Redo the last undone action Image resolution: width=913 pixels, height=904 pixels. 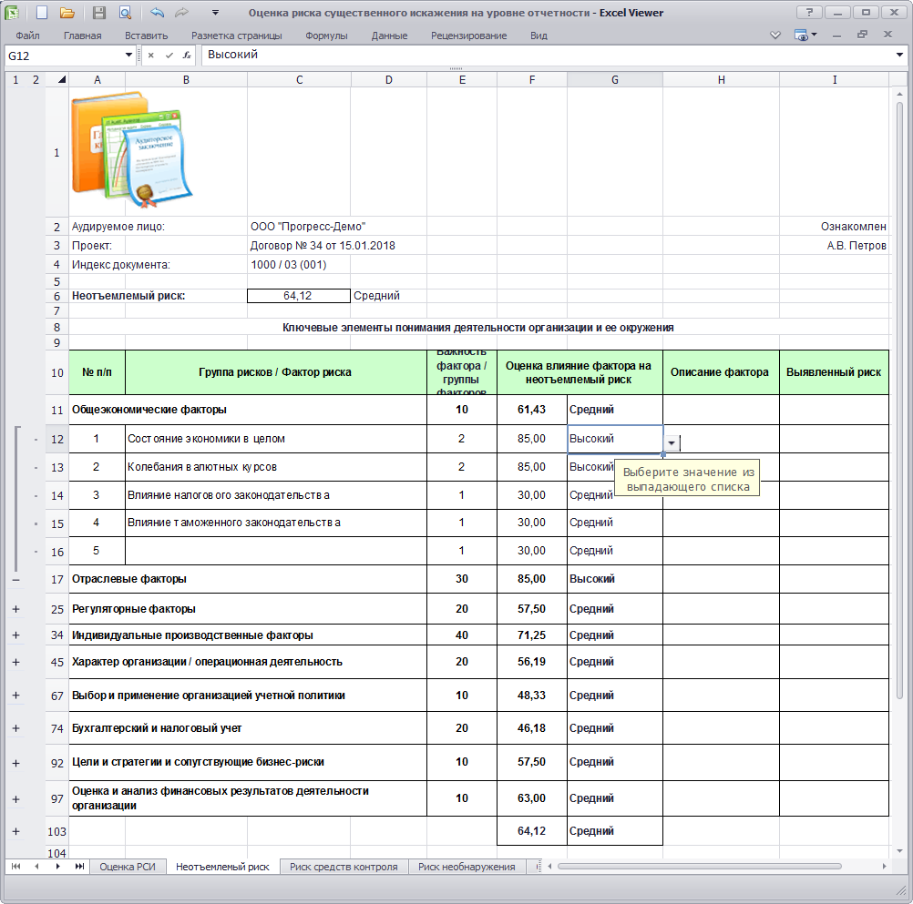tap(181, 12)
